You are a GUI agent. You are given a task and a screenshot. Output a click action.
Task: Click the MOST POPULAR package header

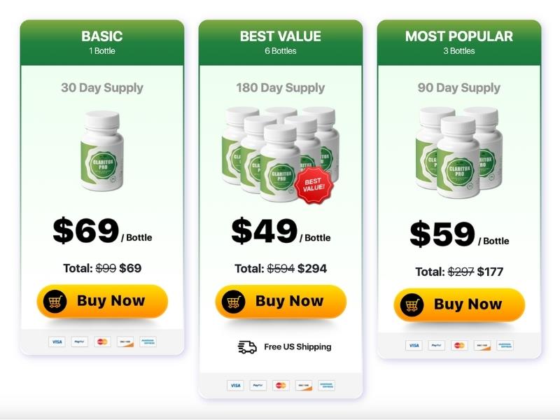[x=459, y=41]
